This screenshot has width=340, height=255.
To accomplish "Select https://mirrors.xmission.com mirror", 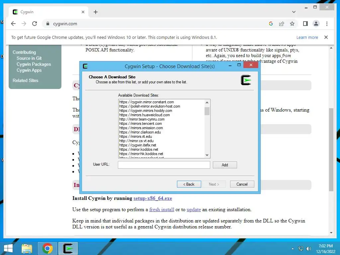I will [x=141, y=128].
